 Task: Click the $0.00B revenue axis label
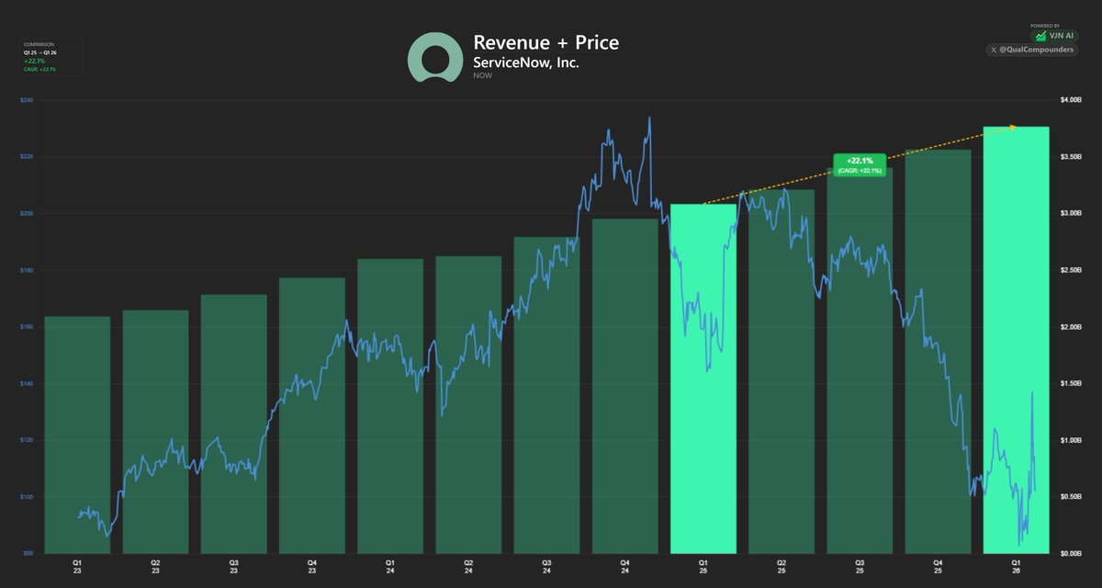pyautogui.click(x=1073, y=553)
